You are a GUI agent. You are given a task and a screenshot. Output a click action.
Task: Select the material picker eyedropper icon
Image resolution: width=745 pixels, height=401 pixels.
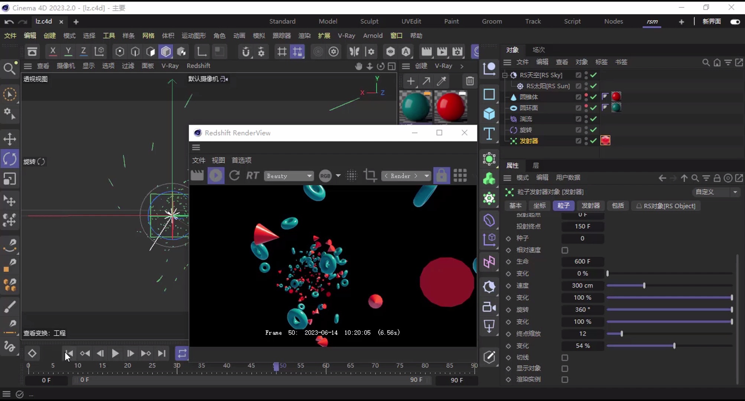pyautogui.click(x=441, y=81)
